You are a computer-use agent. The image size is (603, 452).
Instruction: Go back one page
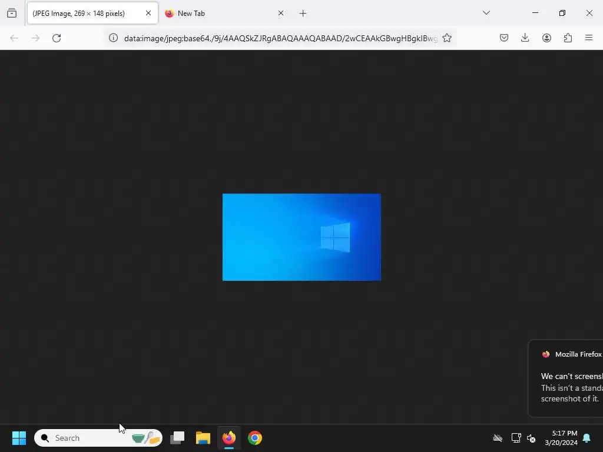(14, 38)
